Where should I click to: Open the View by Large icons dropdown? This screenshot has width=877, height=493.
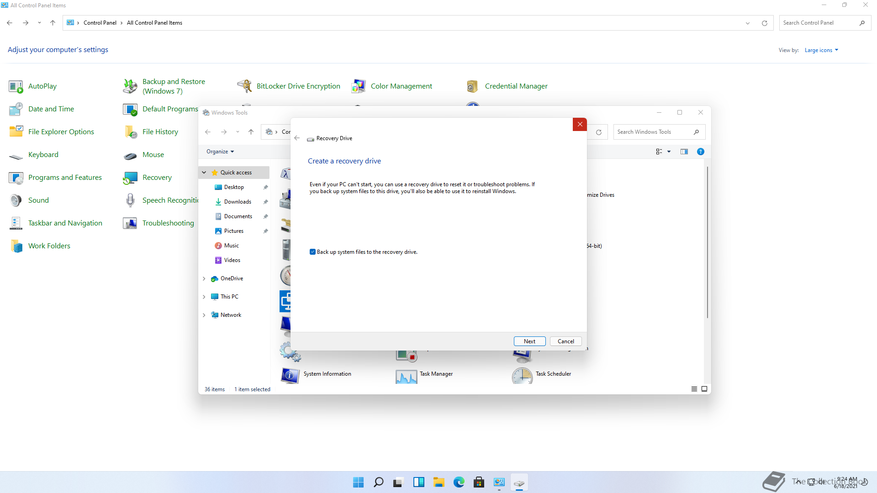(821, 50)
